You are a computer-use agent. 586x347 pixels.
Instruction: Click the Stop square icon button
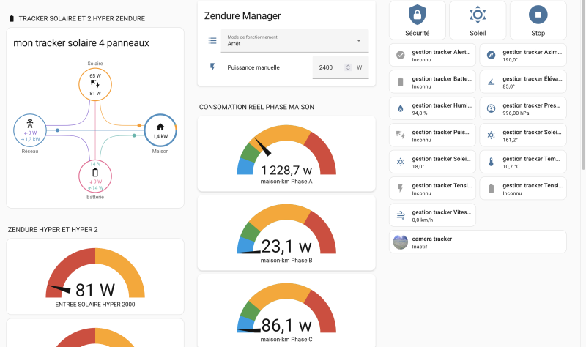pos(538,15)
